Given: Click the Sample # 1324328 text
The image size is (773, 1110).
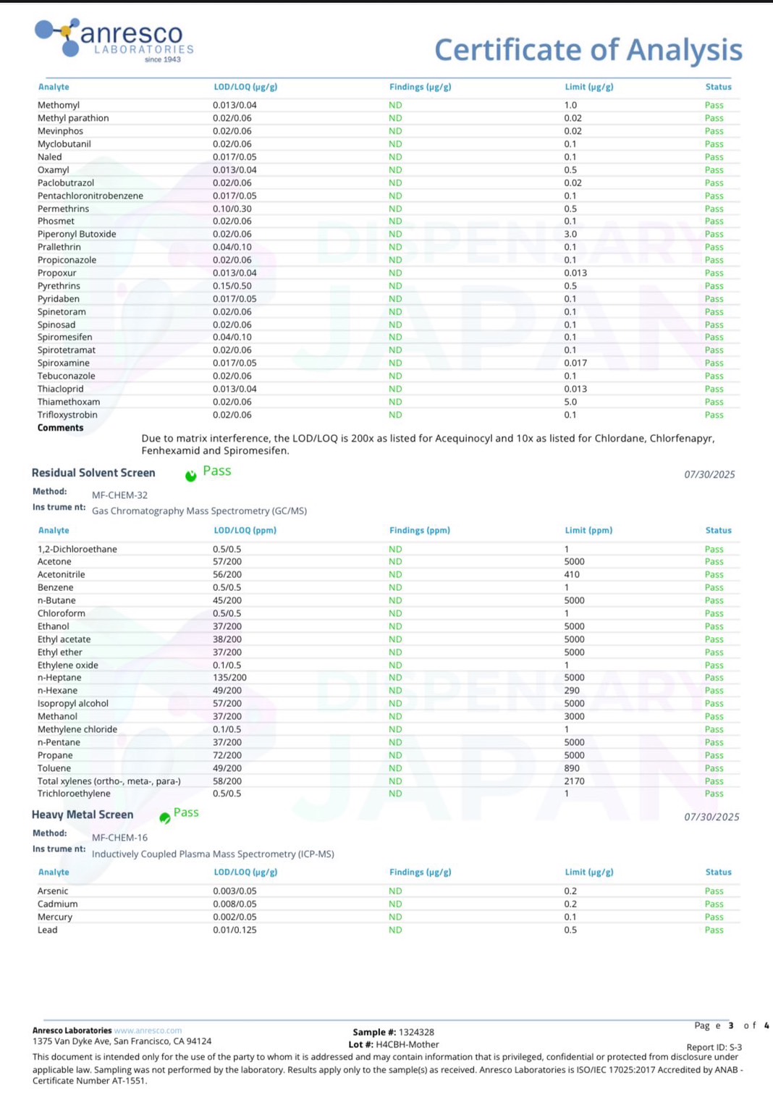Looking at the screenshot, I should 393,1032.
